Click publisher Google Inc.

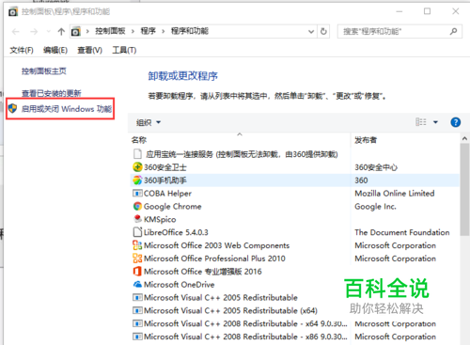click(x=375, y=207)
